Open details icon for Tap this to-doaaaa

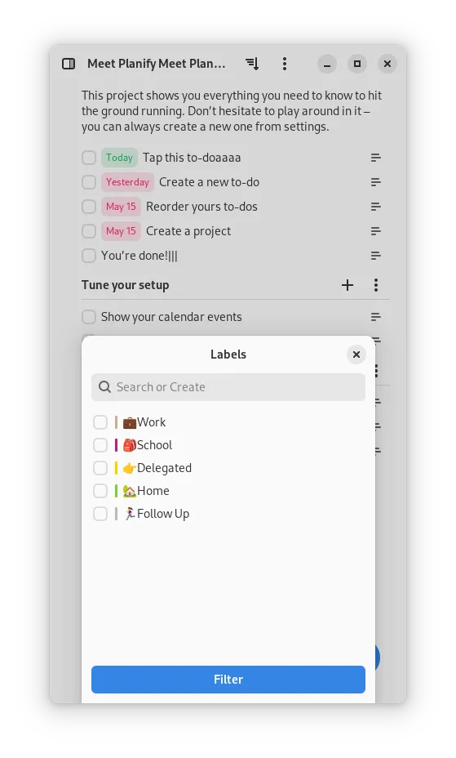[376, 158]
